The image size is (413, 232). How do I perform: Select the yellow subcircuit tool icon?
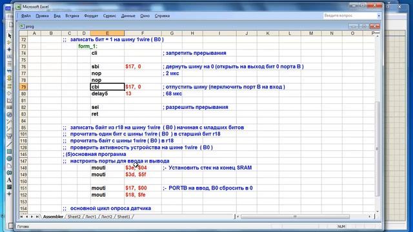pyautogui.click(x=10, y=78)
